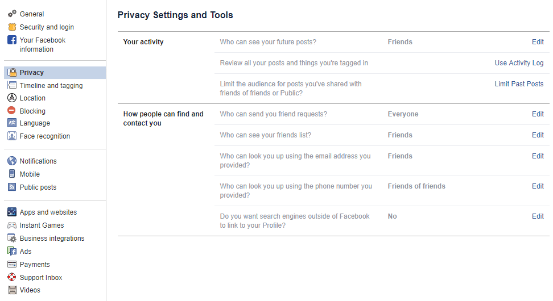
Task: Click the General gears icon
Action: (x=12, y=14)
